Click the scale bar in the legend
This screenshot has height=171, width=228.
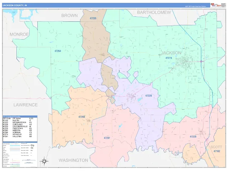[x=28, y=161]
